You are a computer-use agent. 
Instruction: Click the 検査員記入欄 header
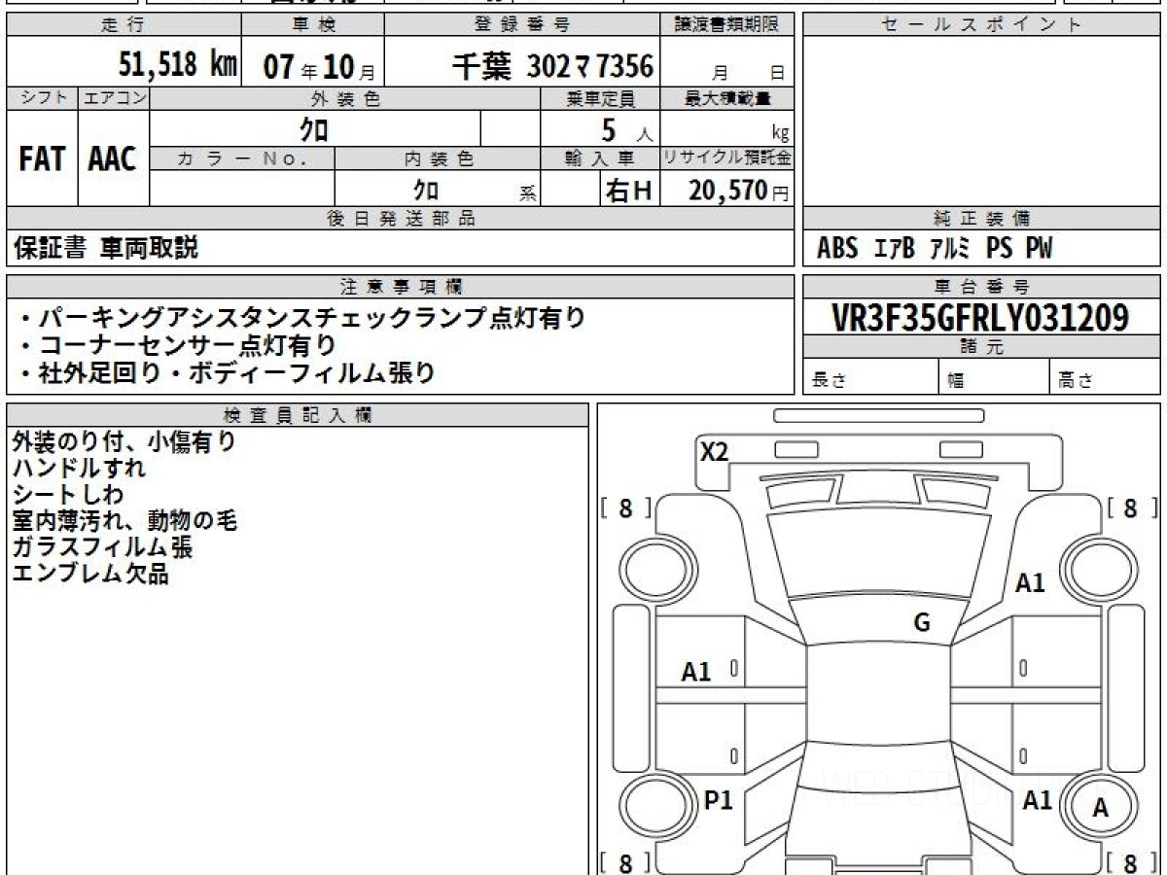[x=298, y=414]
